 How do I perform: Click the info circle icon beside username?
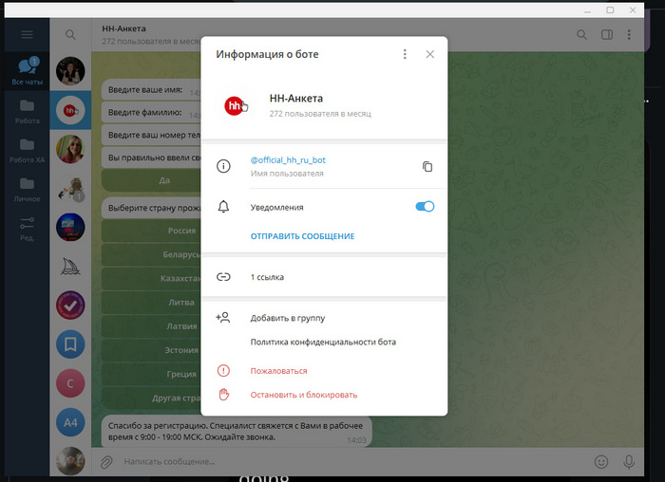pos(223,166)
